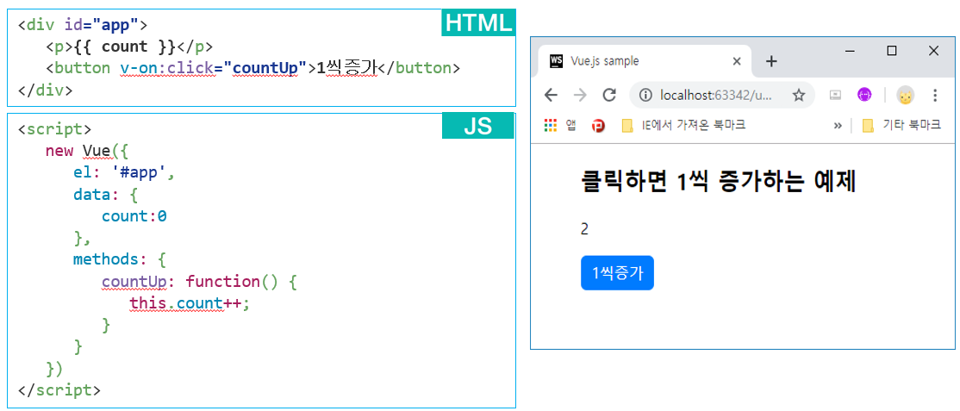Bookmark this page with the star icon
The height and width of the screenshot is (411, 960).
click(798, 95)
